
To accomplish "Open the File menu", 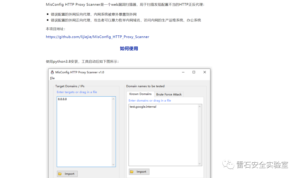I will tap(52, 78).
